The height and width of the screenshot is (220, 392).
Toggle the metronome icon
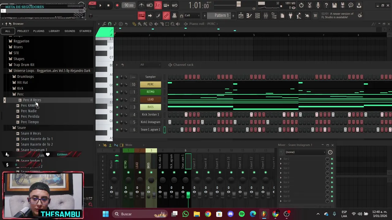[x=141, y=5]
